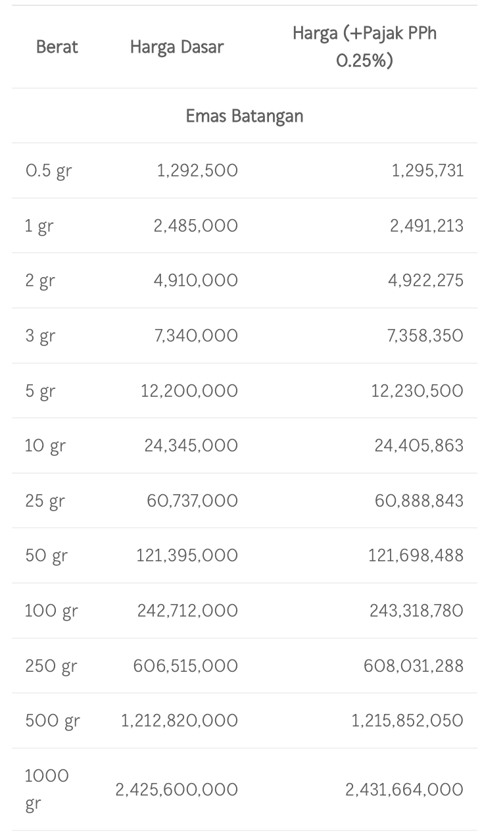Click the Berat column header

click(57, 47)
